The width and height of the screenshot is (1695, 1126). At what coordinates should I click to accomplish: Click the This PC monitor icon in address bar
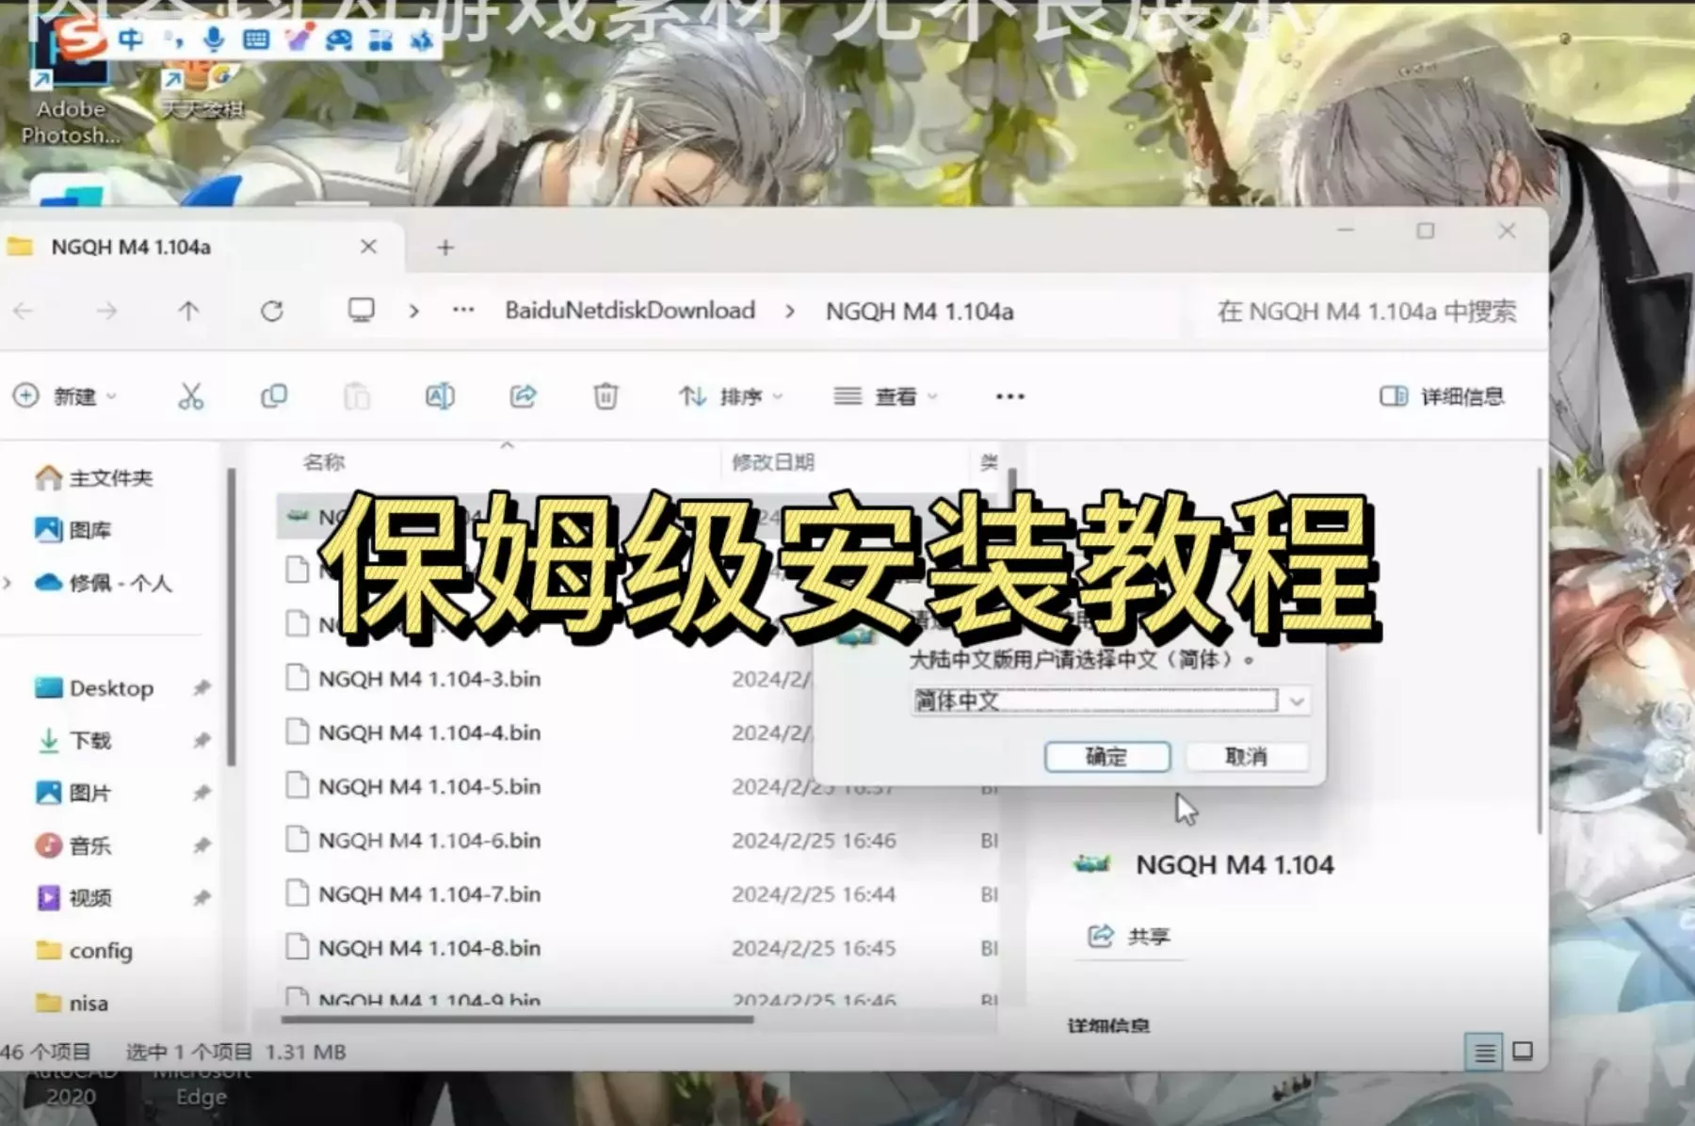point(361,311)
